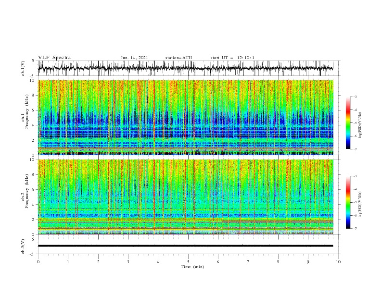Image resolution: width=381 pixels, height=294 pixels.
Task: Click the "ch.3(V)" axis label
Action: (23, 246)
